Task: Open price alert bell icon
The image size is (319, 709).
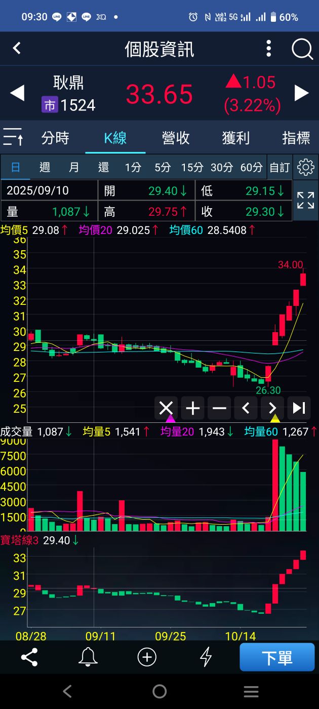Action: click(88, 657)
